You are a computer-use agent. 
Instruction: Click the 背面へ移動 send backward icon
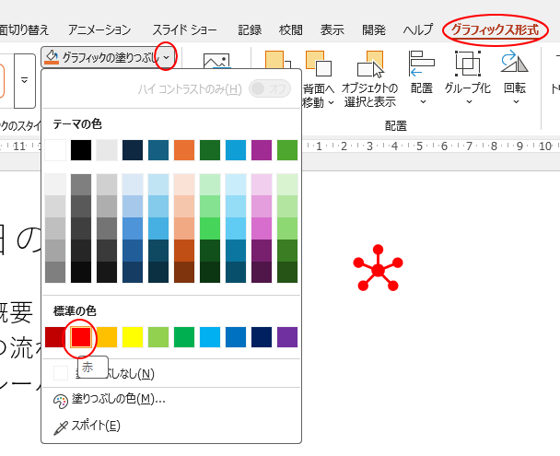coord(318,64)
